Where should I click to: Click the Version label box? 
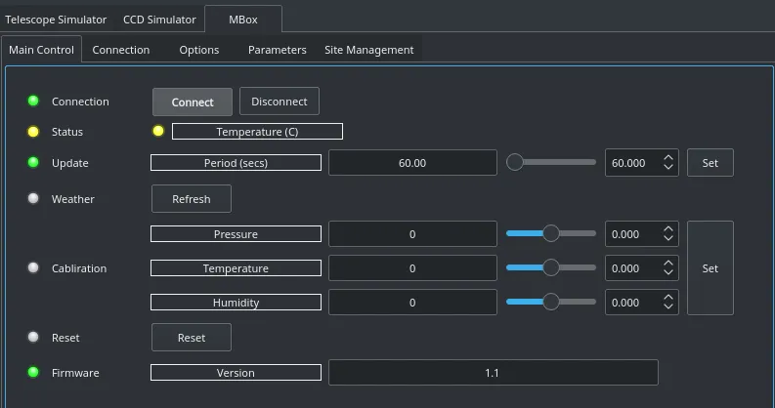pos(236,373)
